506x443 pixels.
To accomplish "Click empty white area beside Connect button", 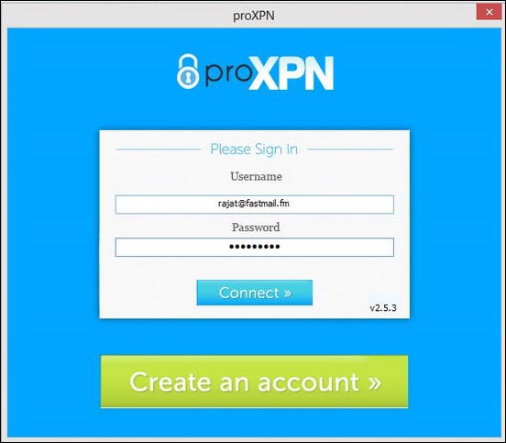I will (x=148, y=293).
